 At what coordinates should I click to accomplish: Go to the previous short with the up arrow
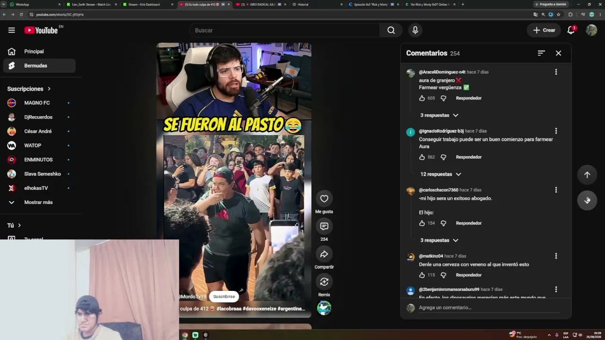587,175
